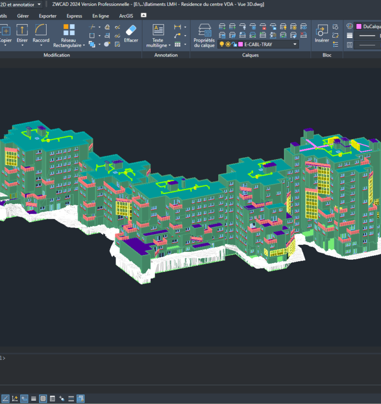Screen dimensions: 381x404
Task: Click the layer icon with green checkmark
Action: click(253, 35)
